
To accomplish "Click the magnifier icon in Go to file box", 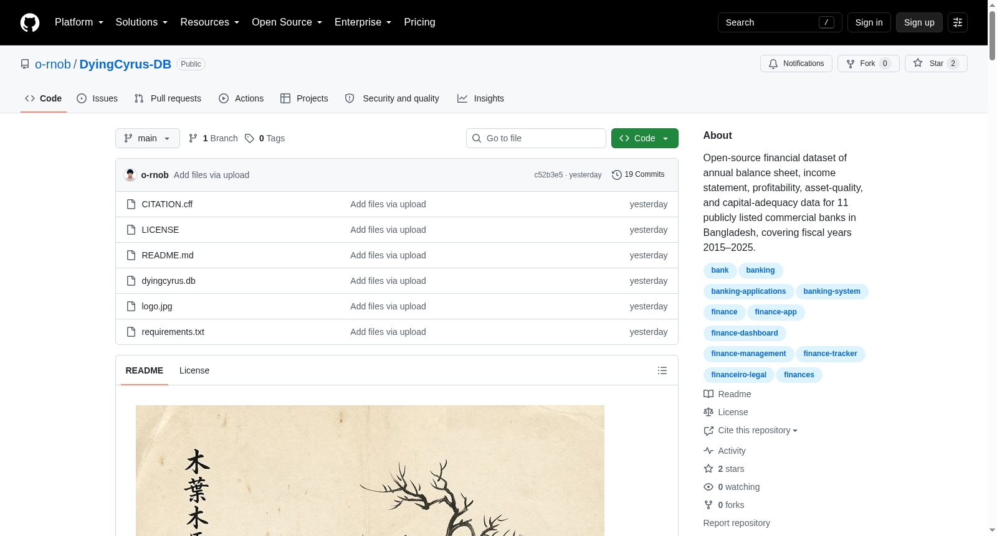I will 477,138.
